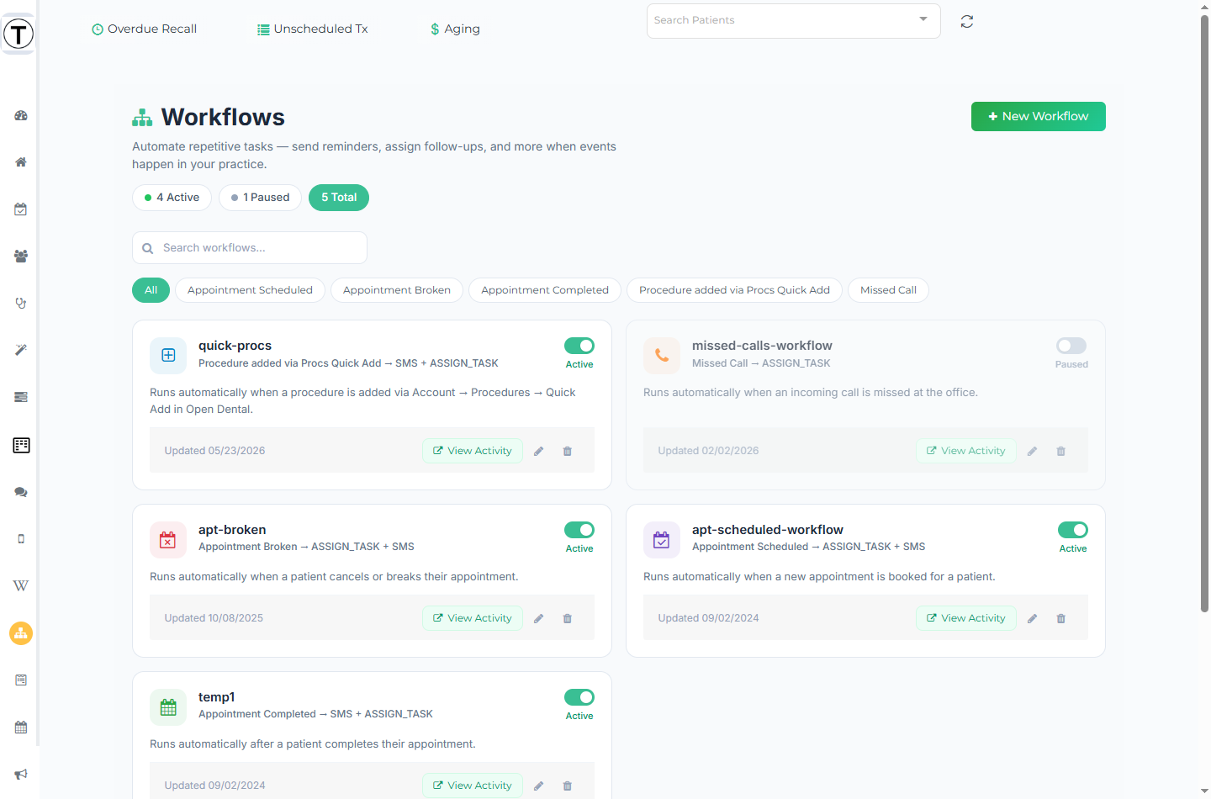Switch off the apt-scheduled-workflow toggle

pyautogui.click(x=1073, y=530)
